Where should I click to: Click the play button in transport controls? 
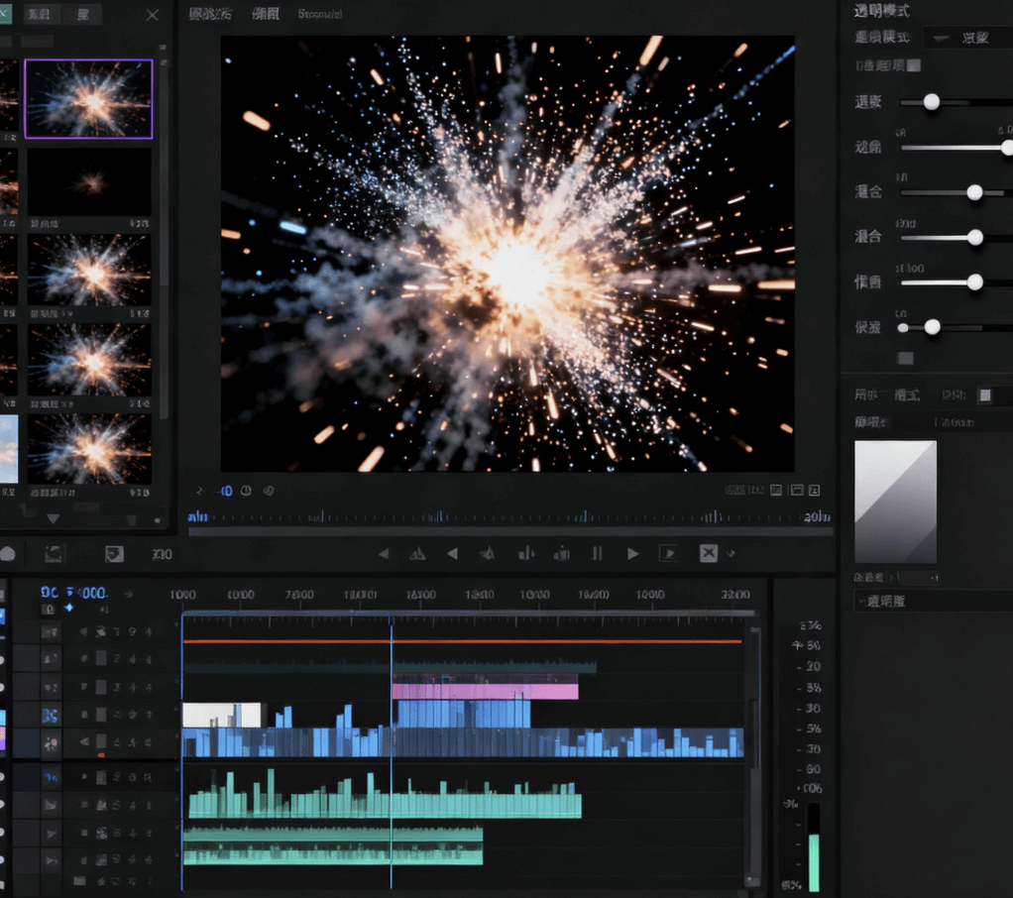coord(633,554)
